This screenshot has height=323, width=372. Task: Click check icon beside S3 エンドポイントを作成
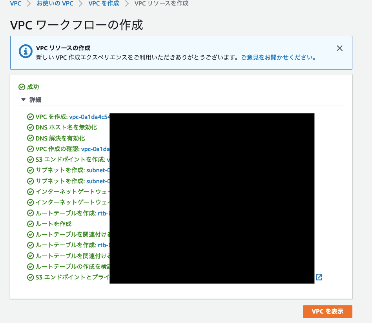coord(30,159)
